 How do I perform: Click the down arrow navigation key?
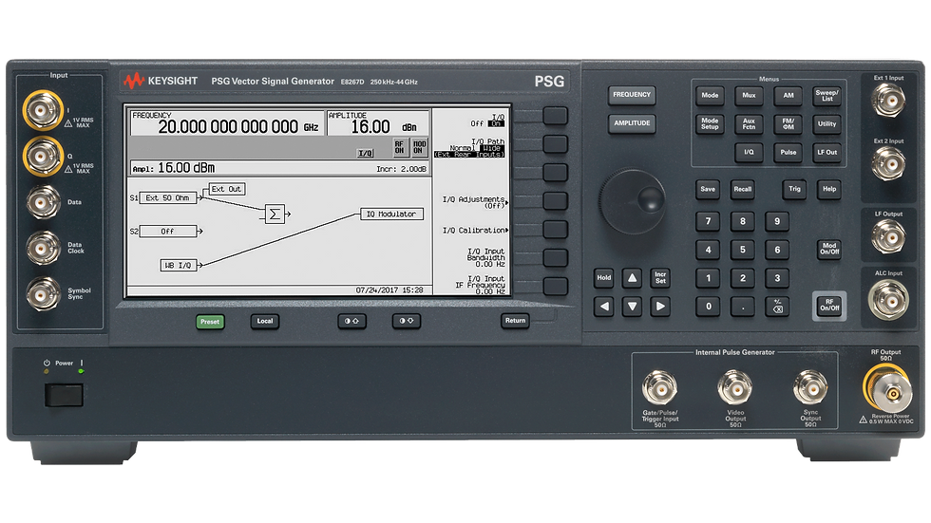[633, 306]
